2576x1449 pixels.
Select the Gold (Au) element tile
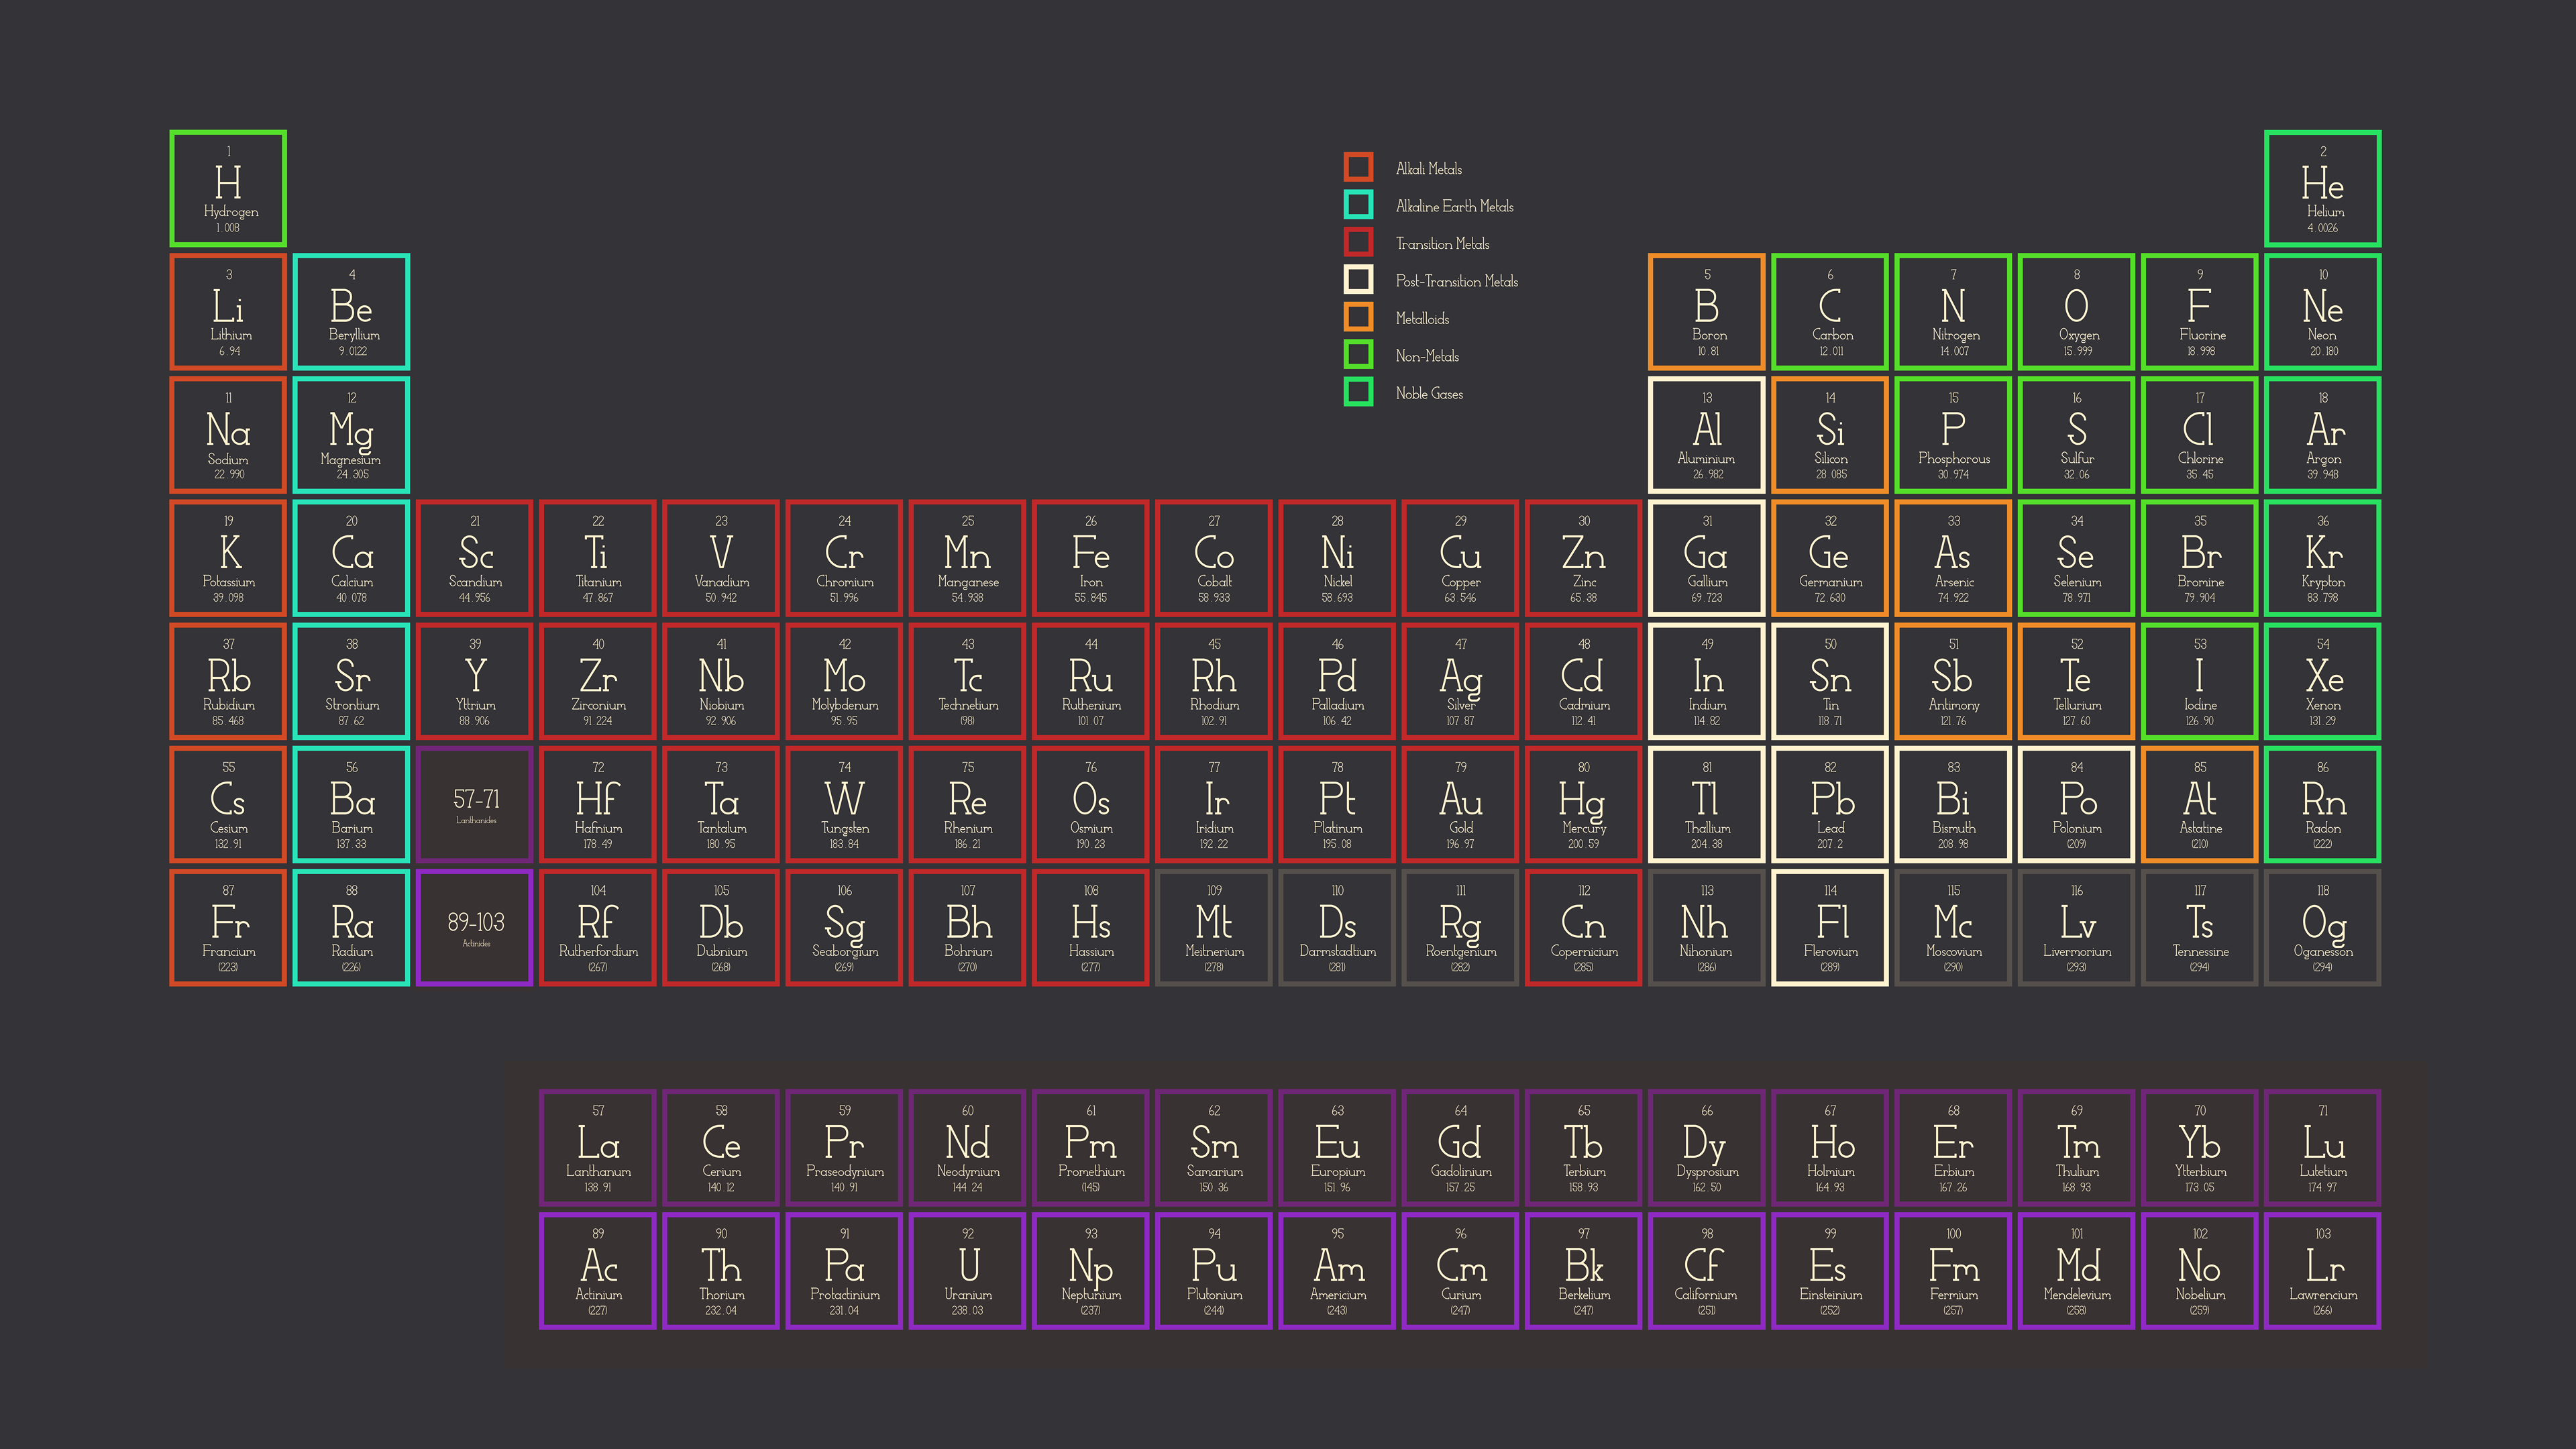pyautogui.click(x=1460, y=804)
